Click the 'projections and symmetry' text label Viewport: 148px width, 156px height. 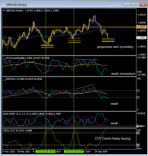pyautogui.click(x=115, y=47)
